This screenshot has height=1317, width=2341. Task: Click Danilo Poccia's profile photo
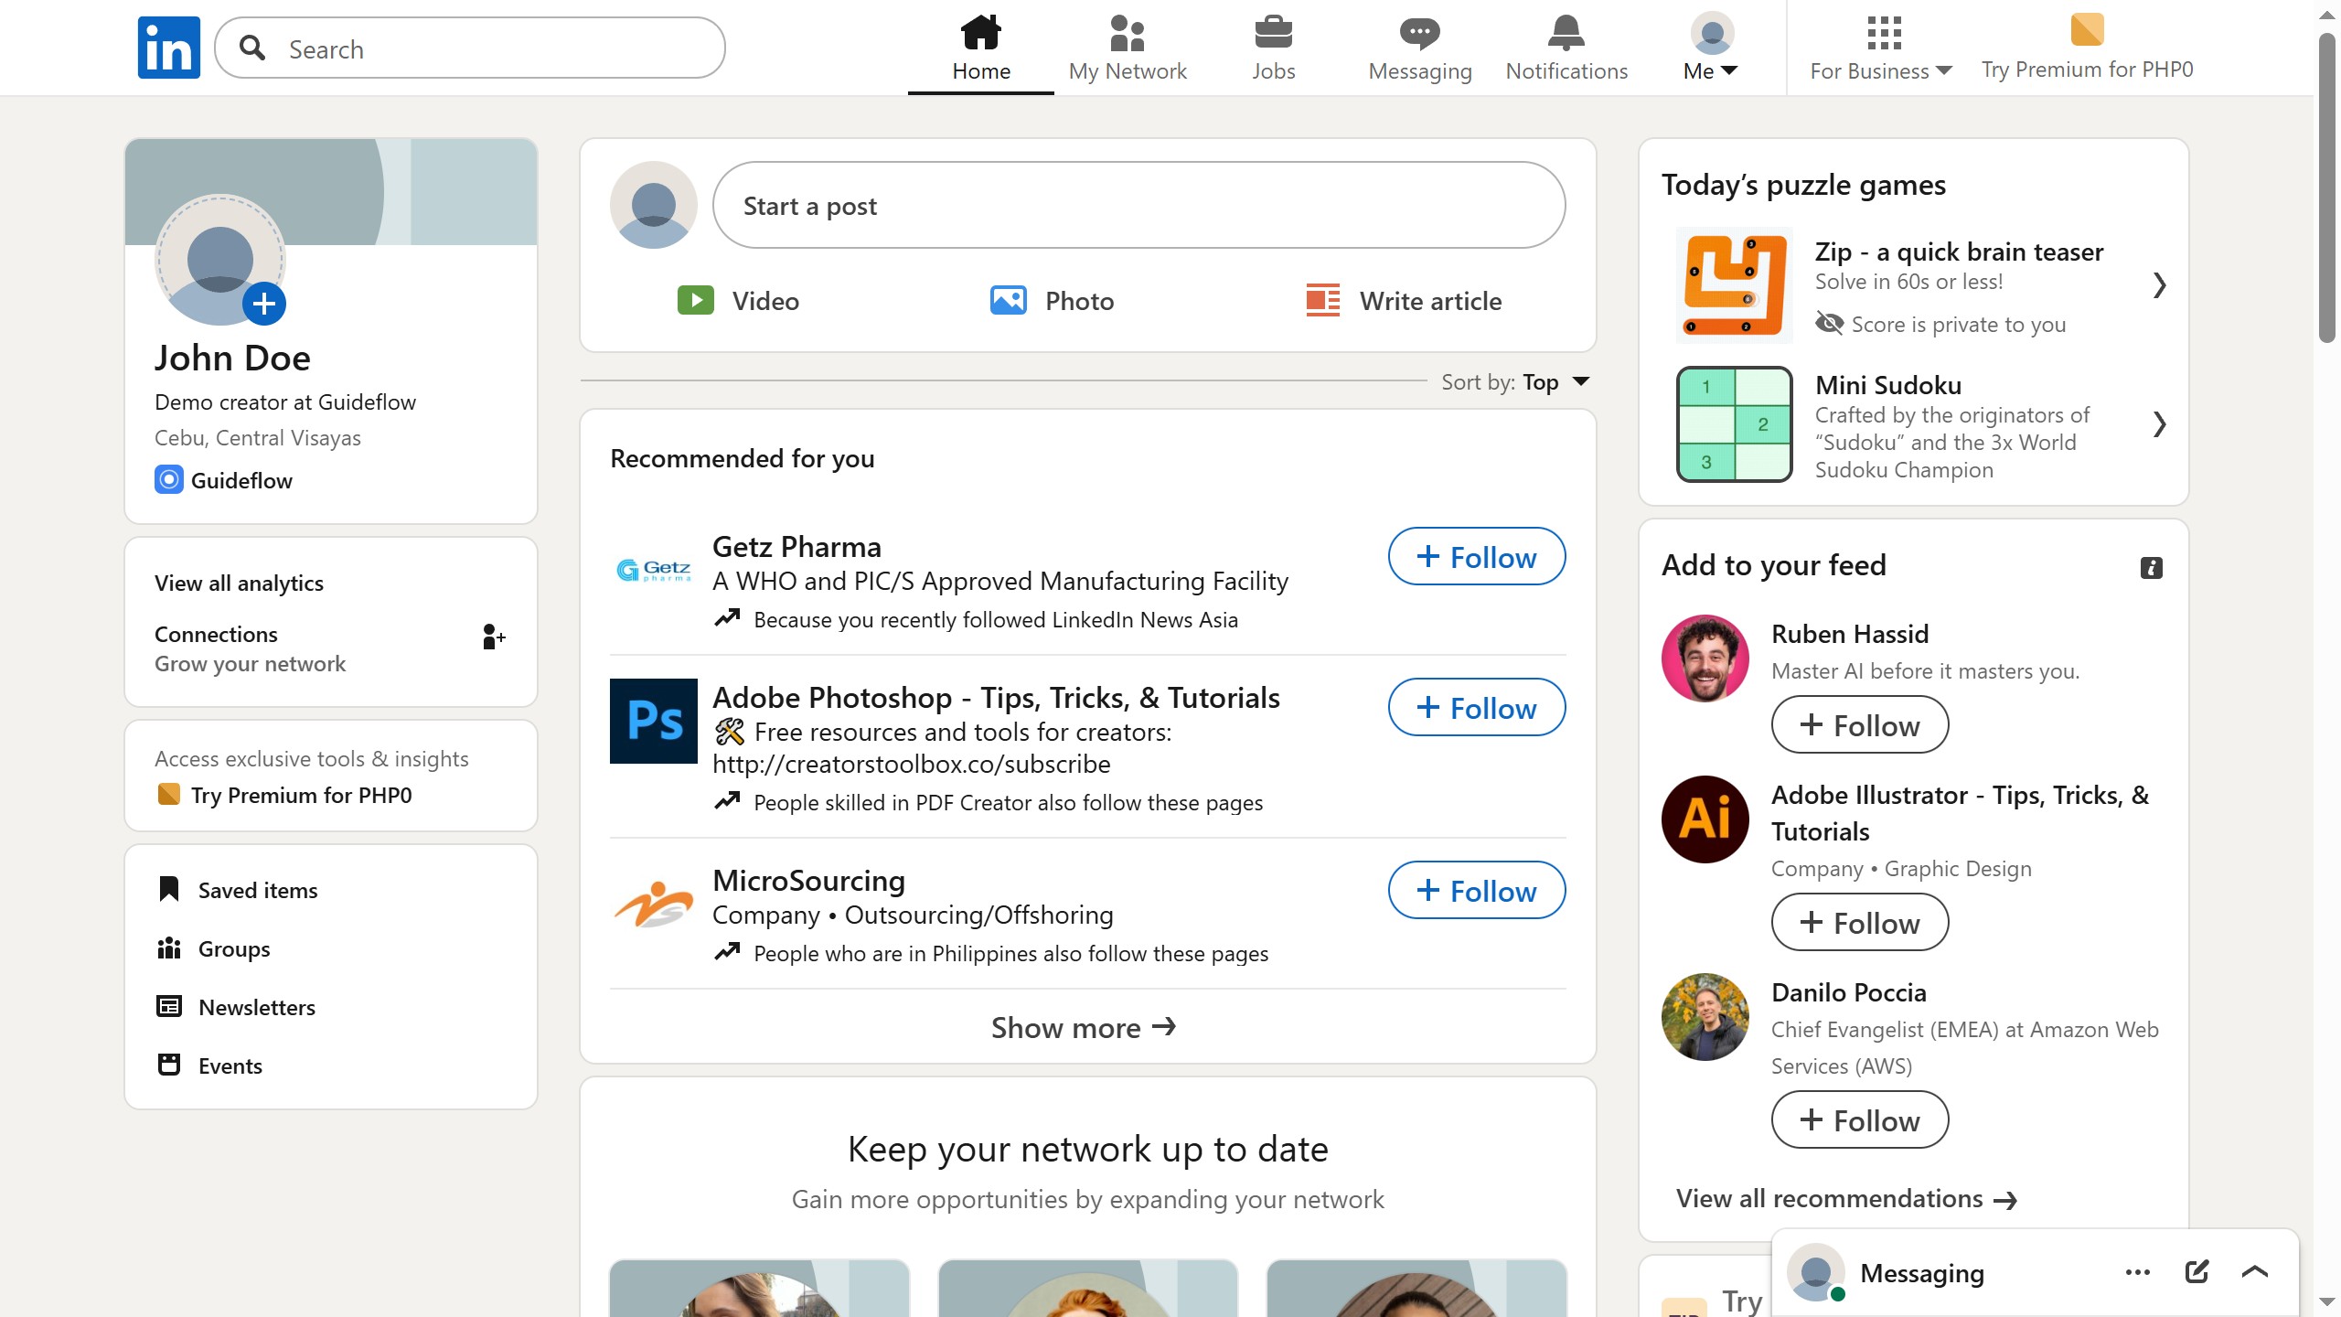1705,1017
